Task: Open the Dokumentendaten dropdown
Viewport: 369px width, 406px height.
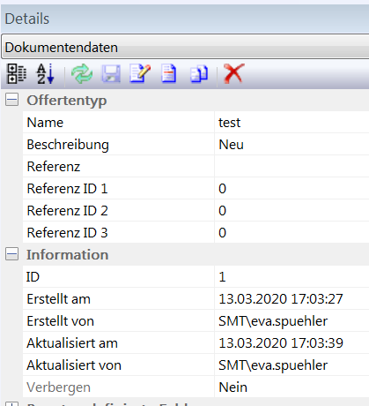Action: point(185,47)
